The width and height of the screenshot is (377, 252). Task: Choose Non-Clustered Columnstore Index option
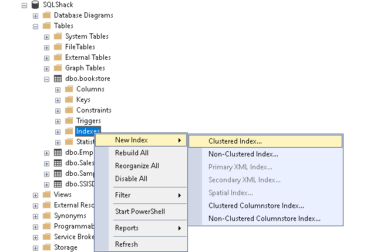pos(264,219)
